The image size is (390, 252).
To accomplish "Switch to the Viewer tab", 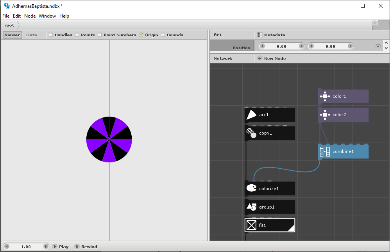I will click(x=12, y=35).
